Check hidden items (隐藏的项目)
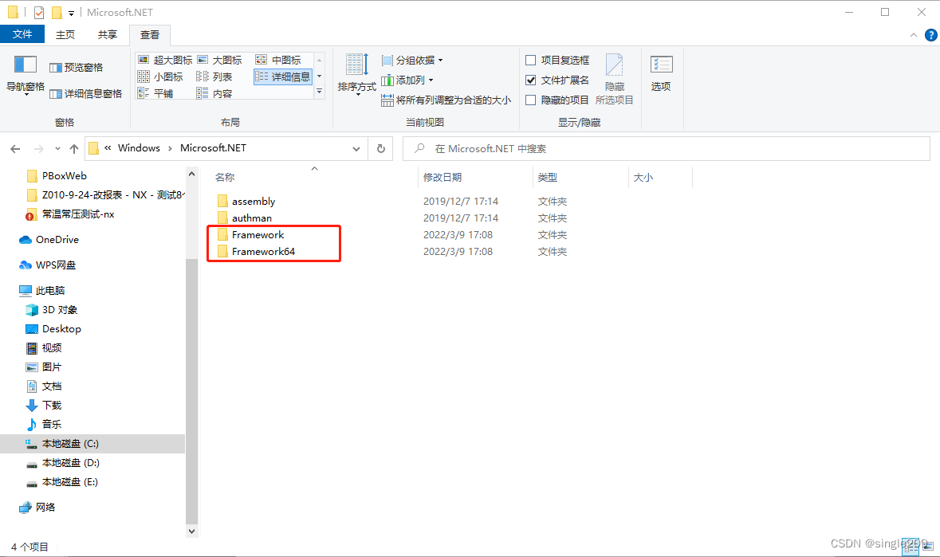Viewport: 940px width, 557px height. pyautogui.click(x=557, y=100)
